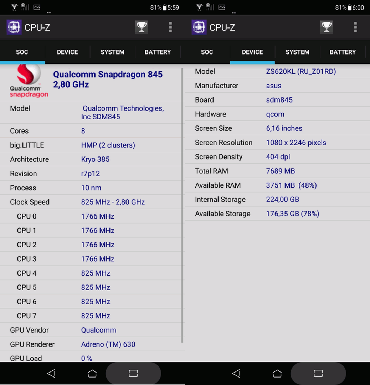This screenshot has width=370, height=385.
Task: Tap the 'ZS620KL (RU_Z01RD)' model value
Action: (301, 71)
